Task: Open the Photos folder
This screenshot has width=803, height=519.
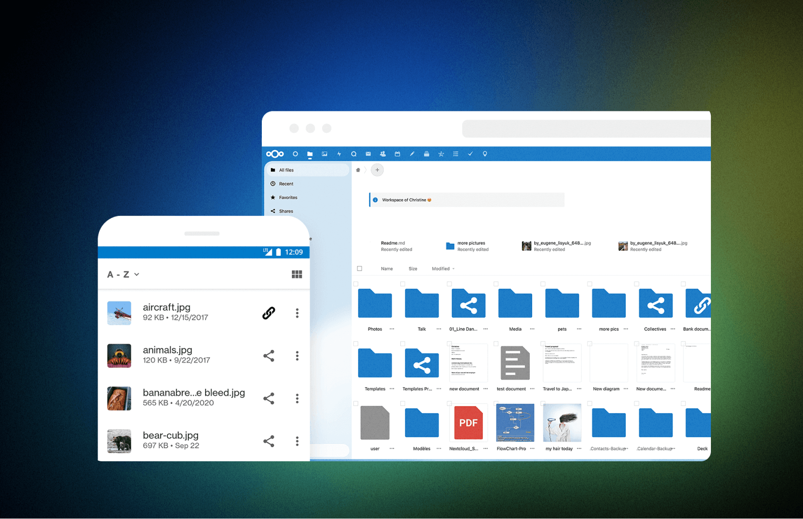Action: tap(375, 304)
